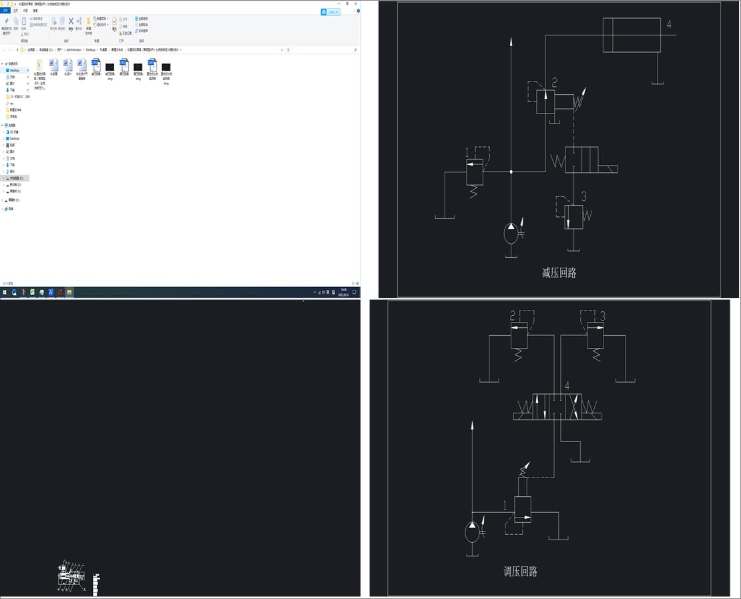Click Paste shortcut (粘贴快捷方式) in ribbon

point(38,25)
